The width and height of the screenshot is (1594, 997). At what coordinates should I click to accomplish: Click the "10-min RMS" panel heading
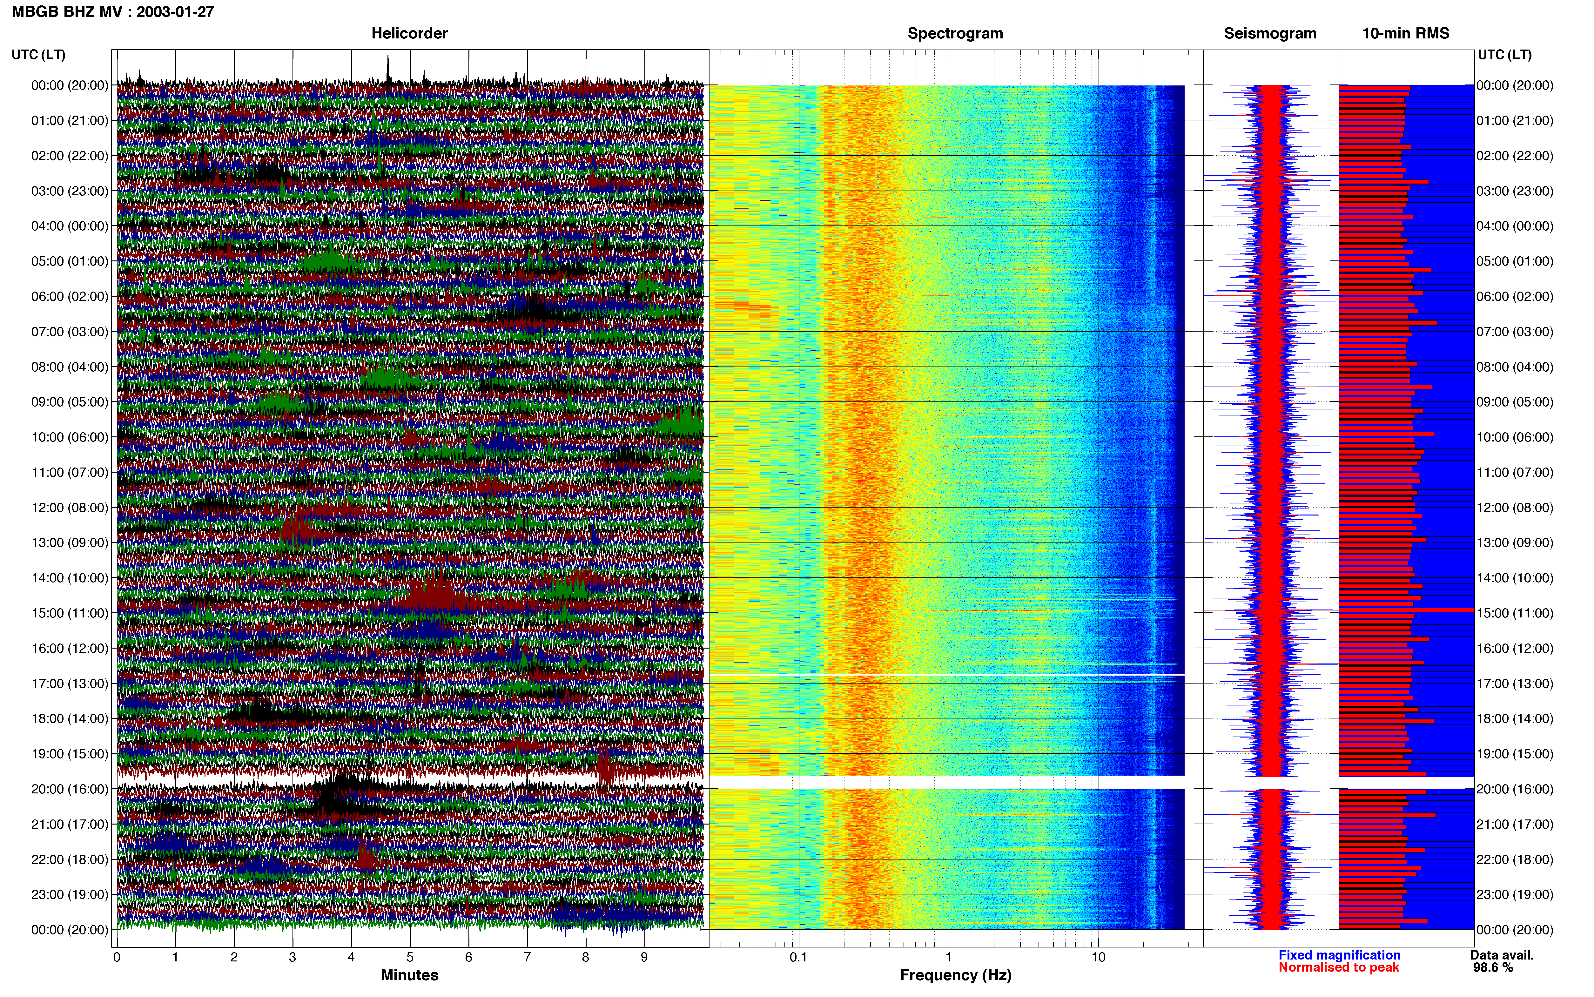click(1405, 33)
